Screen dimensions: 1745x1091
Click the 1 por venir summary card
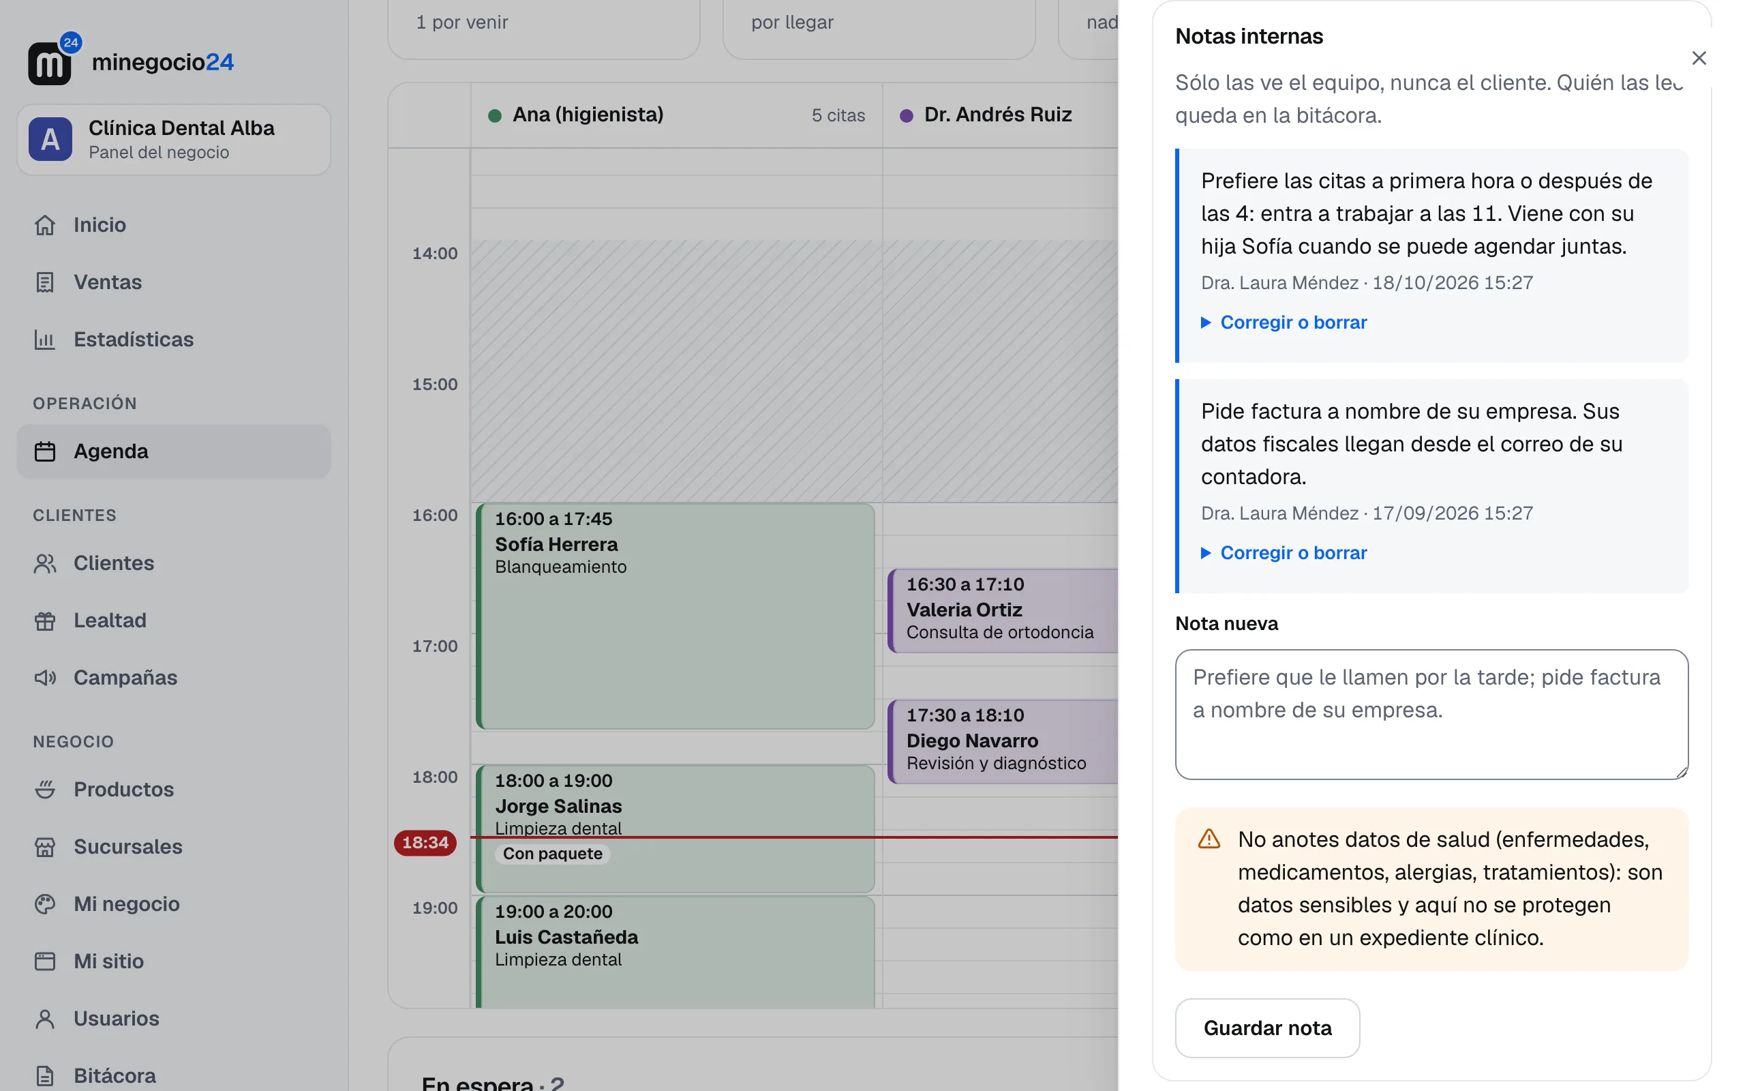tap(544, 29)
